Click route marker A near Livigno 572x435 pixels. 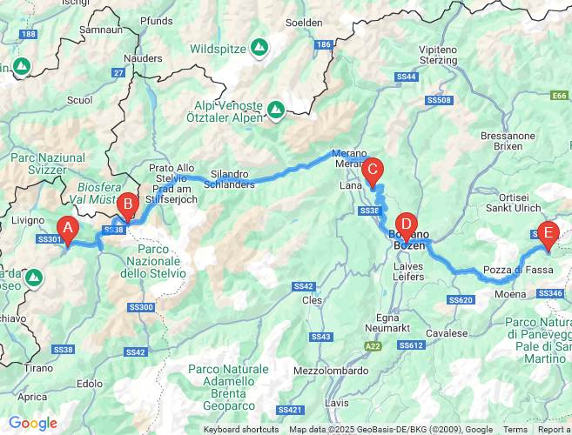tap(68, 231)
